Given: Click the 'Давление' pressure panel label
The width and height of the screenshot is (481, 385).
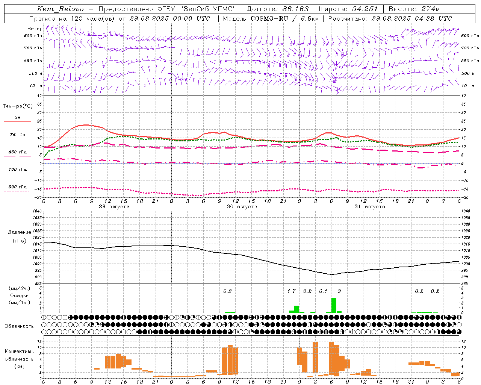Looking at the screenshot, I should 19,232.
